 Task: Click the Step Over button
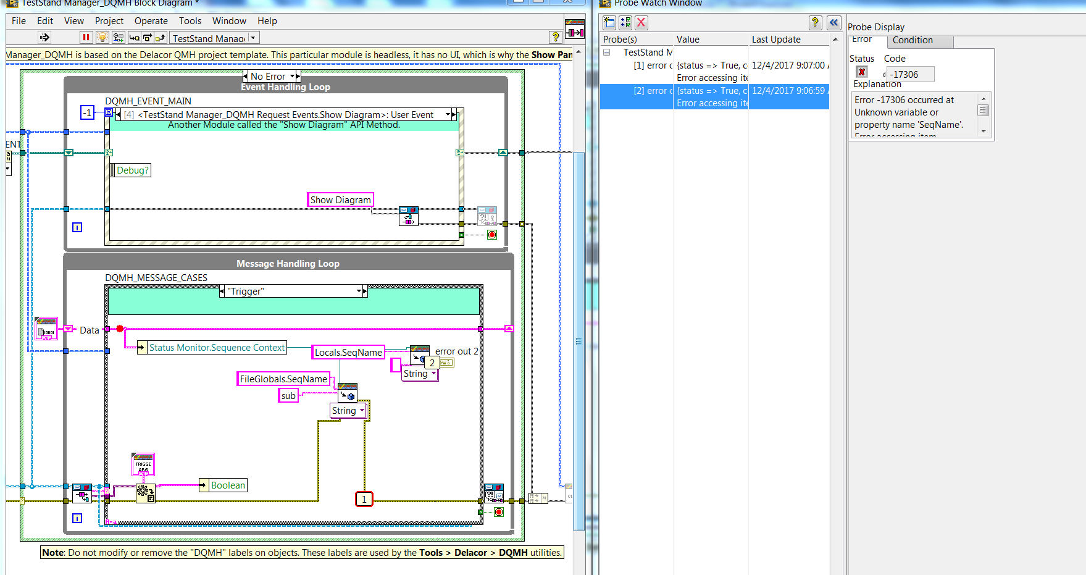pyautogui.click(x=148, y=38)
